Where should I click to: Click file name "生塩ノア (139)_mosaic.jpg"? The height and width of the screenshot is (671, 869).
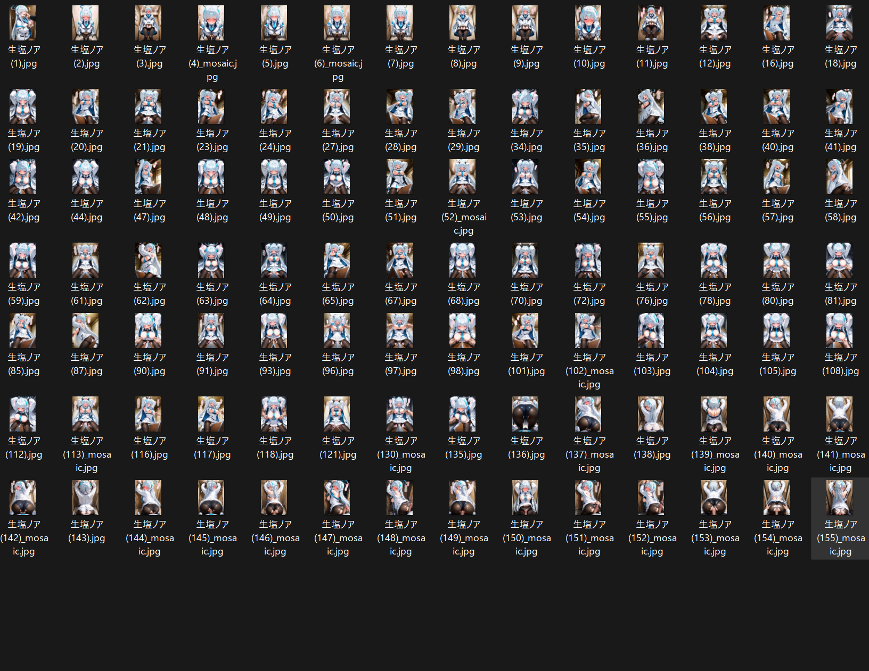[715, 454]
